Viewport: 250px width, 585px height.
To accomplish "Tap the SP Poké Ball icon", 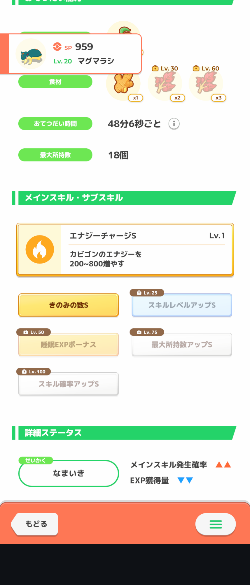I will tap(57, 47).
